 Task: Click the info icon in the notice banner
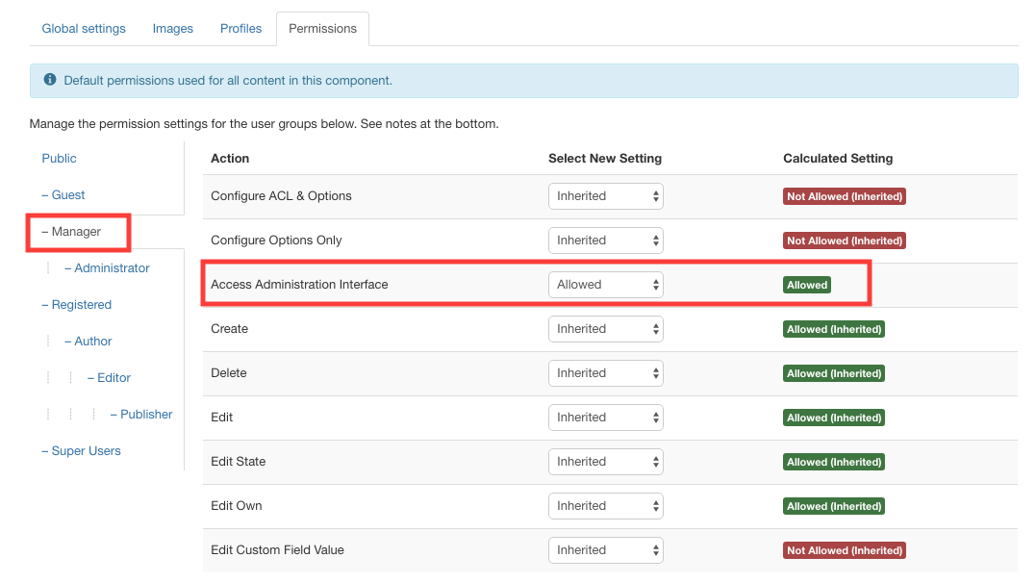click(49, 80)
